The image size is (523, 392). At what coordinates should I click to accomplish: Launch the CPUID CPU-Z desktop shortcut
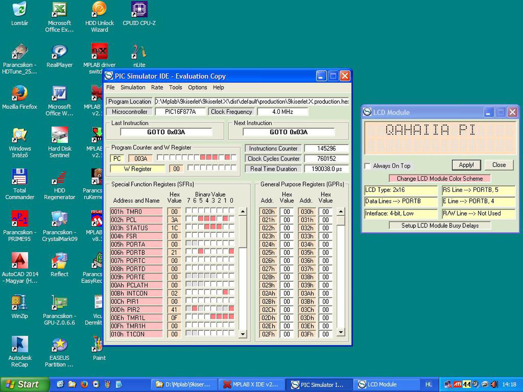click(139, 13)
